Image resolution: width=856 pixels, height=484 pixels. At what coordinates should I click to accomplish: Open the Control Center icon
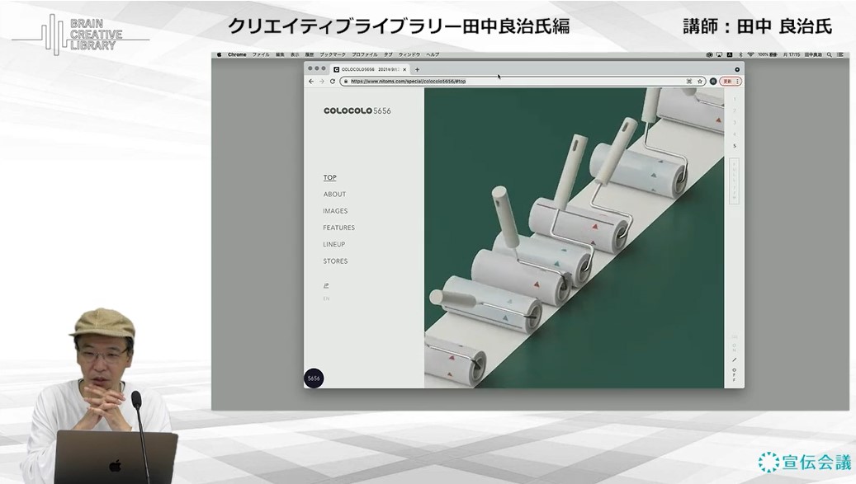coord(840,54)
